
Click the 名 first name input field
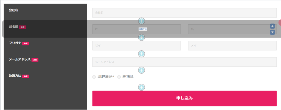pos(232,29)
